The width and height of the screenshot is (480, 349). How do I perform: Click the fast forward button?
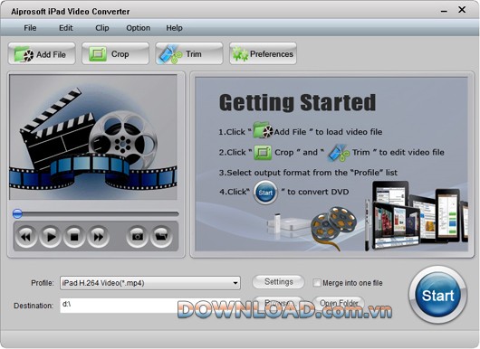click(99, 236)
